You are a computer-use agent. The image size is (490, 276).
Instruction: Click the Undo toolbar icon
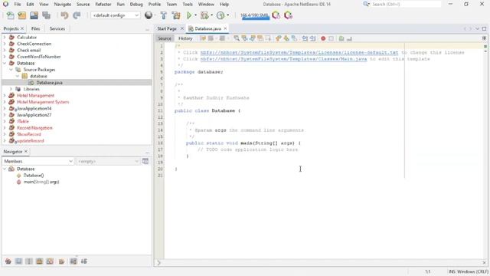pyautogui.click(x=64, y=15)
